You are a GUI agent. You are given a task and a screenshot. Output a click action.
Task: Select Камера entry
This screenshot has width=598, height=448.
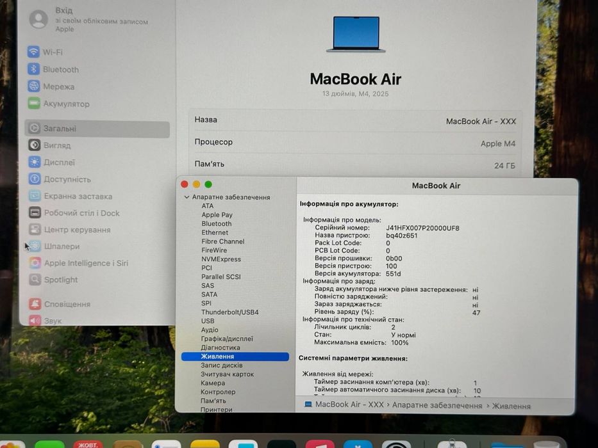pos(213,383)
